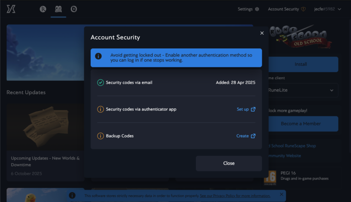Open the Upcoming Updates news thumbnail
Screen dimensions: 351x202
click(44, 127)
